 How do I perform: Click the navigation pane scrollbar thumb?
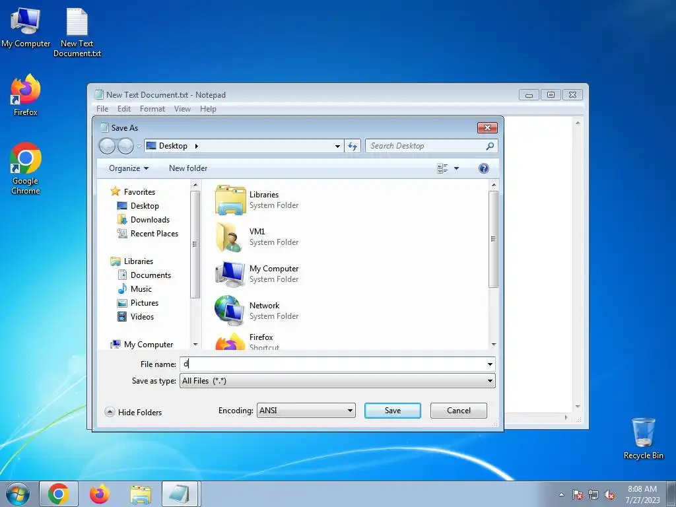pyautogui.click(x=195, y=244)
